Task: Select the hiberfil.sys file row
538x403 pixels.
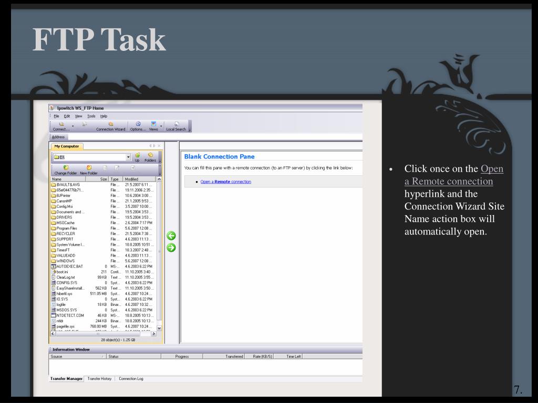Action: click(104, 294)
